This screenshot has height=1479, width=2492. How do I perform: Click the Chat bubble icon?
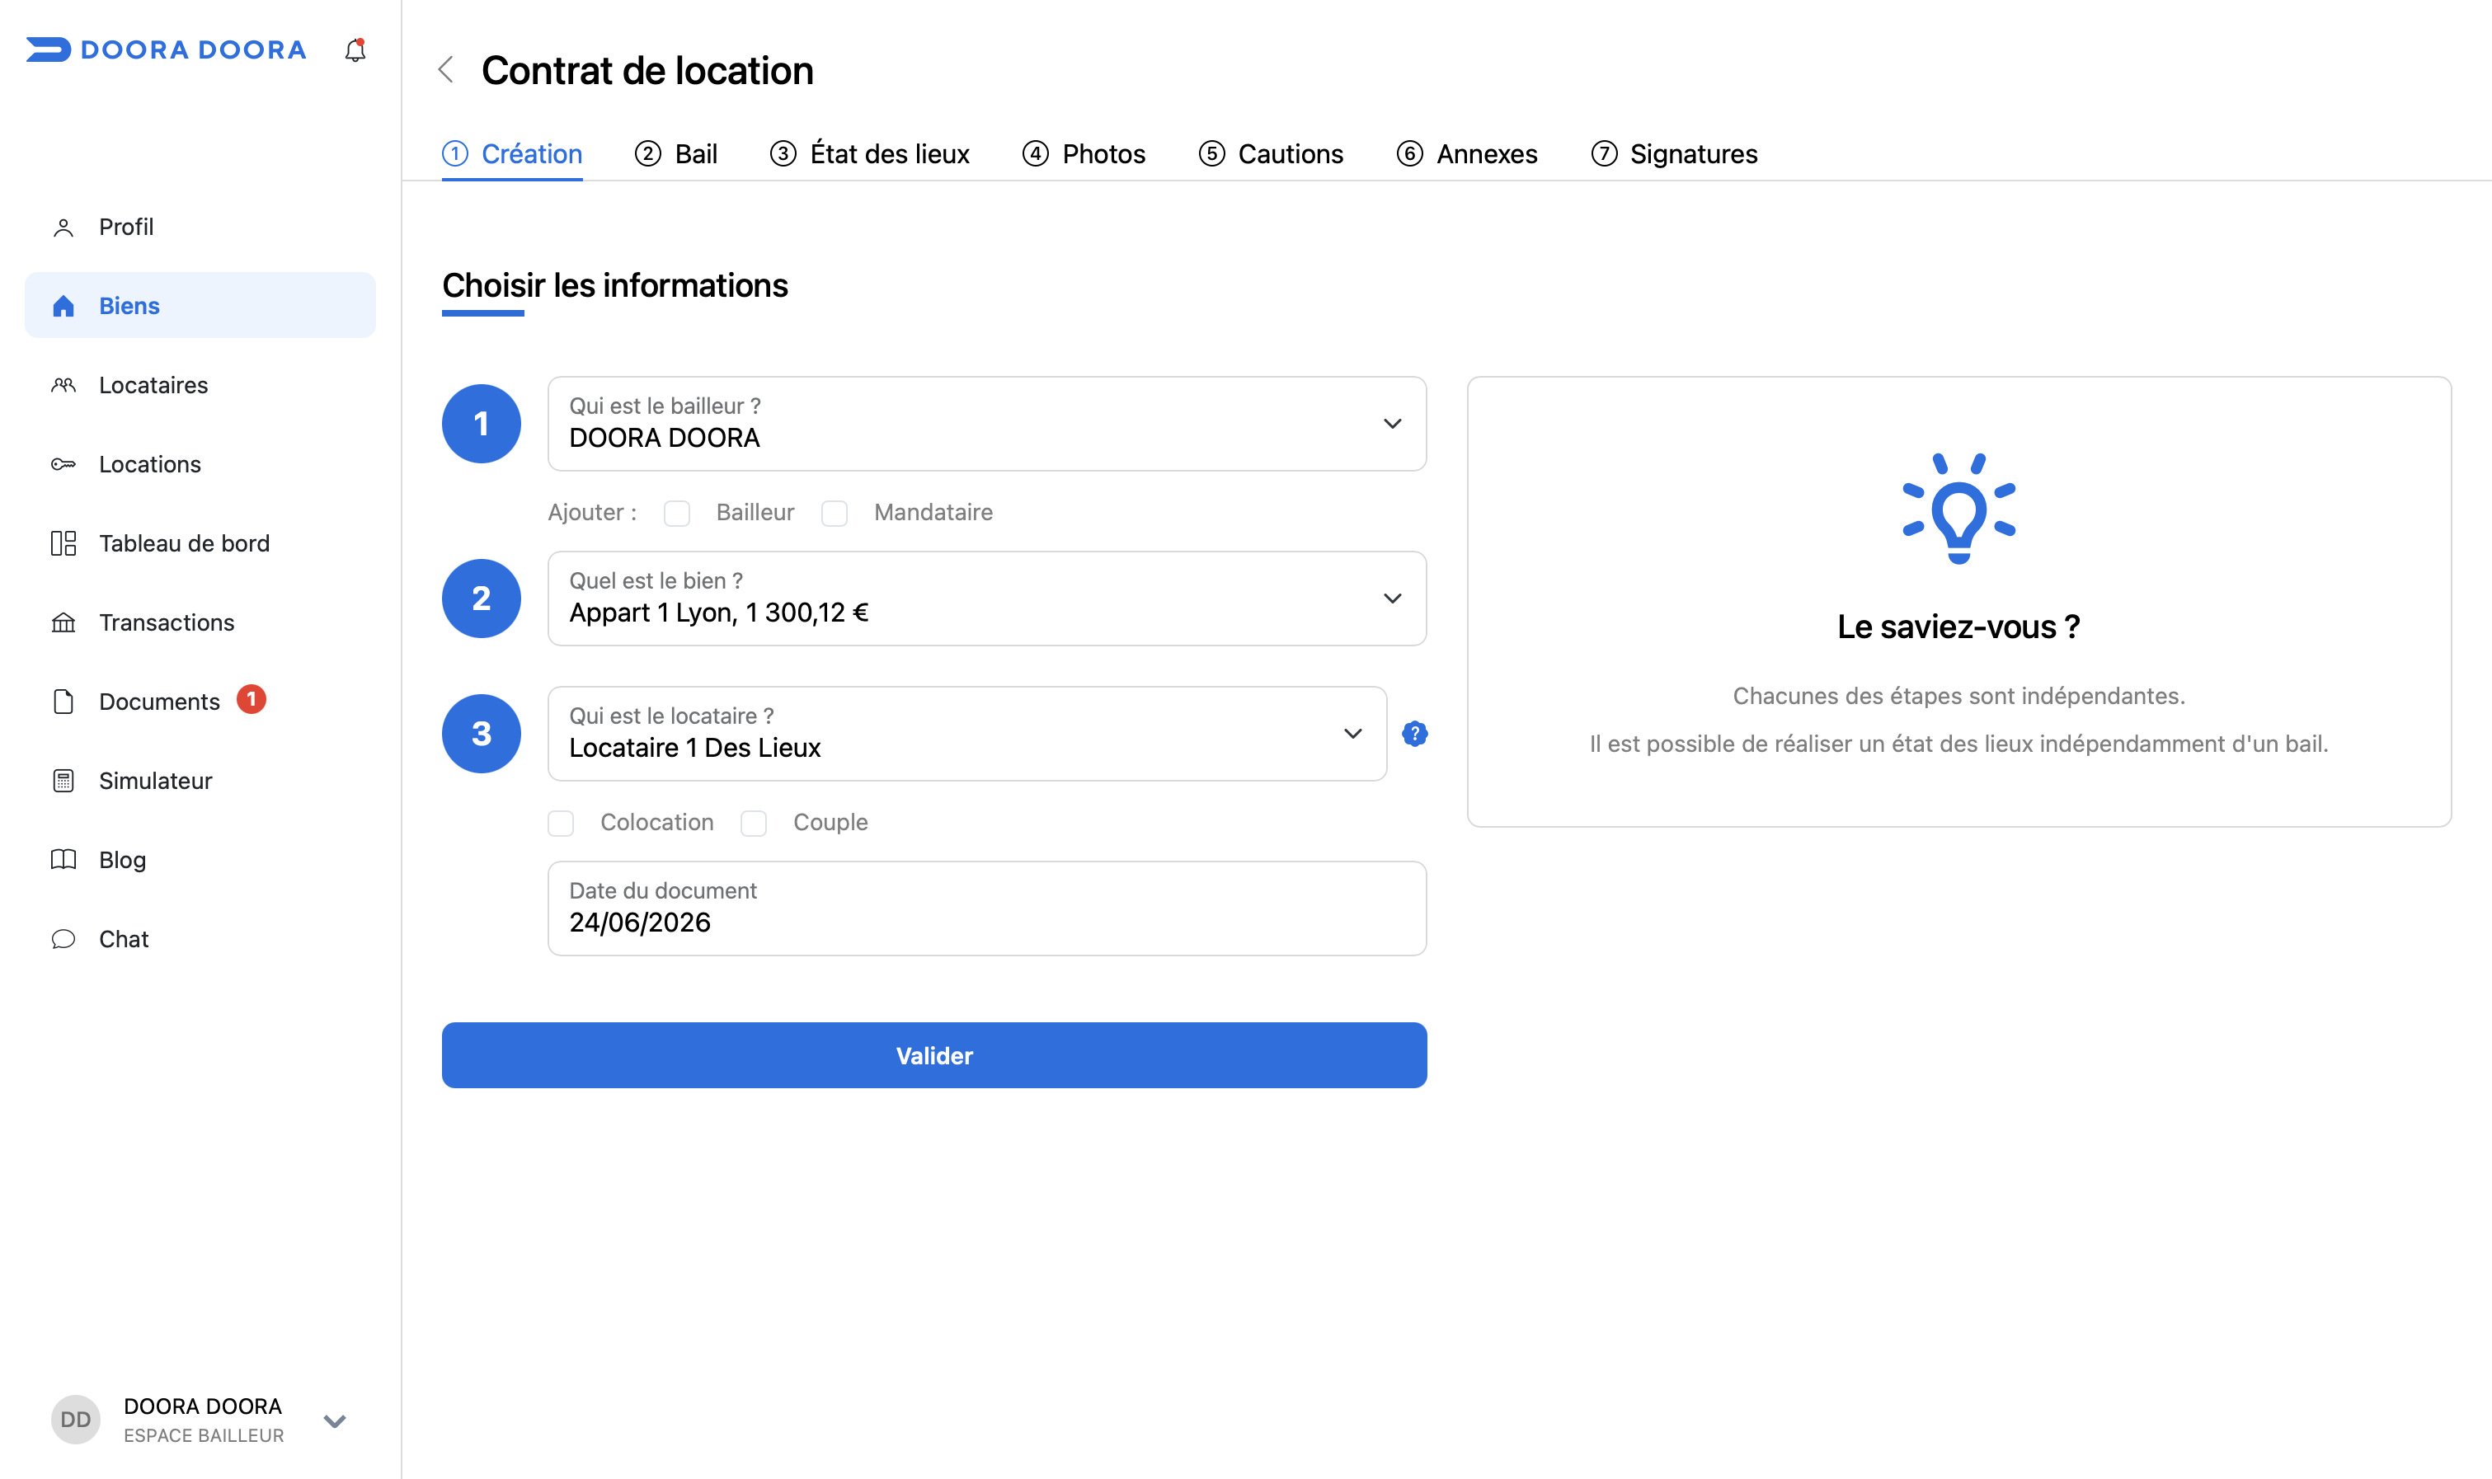click(63, 939)
